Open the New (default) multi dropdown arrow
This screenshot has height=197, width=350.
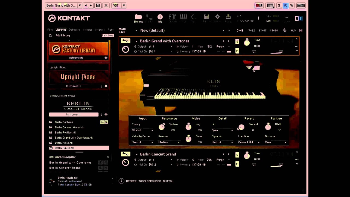click(x=136, y=30)
